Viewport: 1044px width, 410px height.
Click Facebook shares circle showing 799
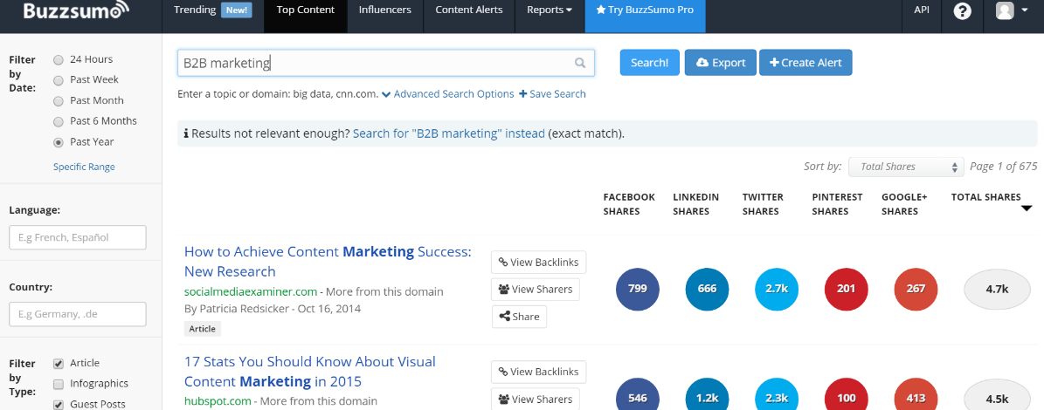(637, 289)
